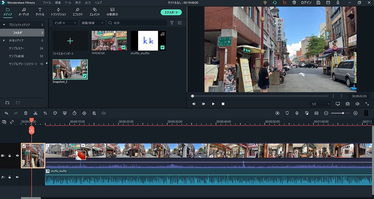Click the エクスポート button
This screenshot has height=199, width=374.
pos(171,12)
